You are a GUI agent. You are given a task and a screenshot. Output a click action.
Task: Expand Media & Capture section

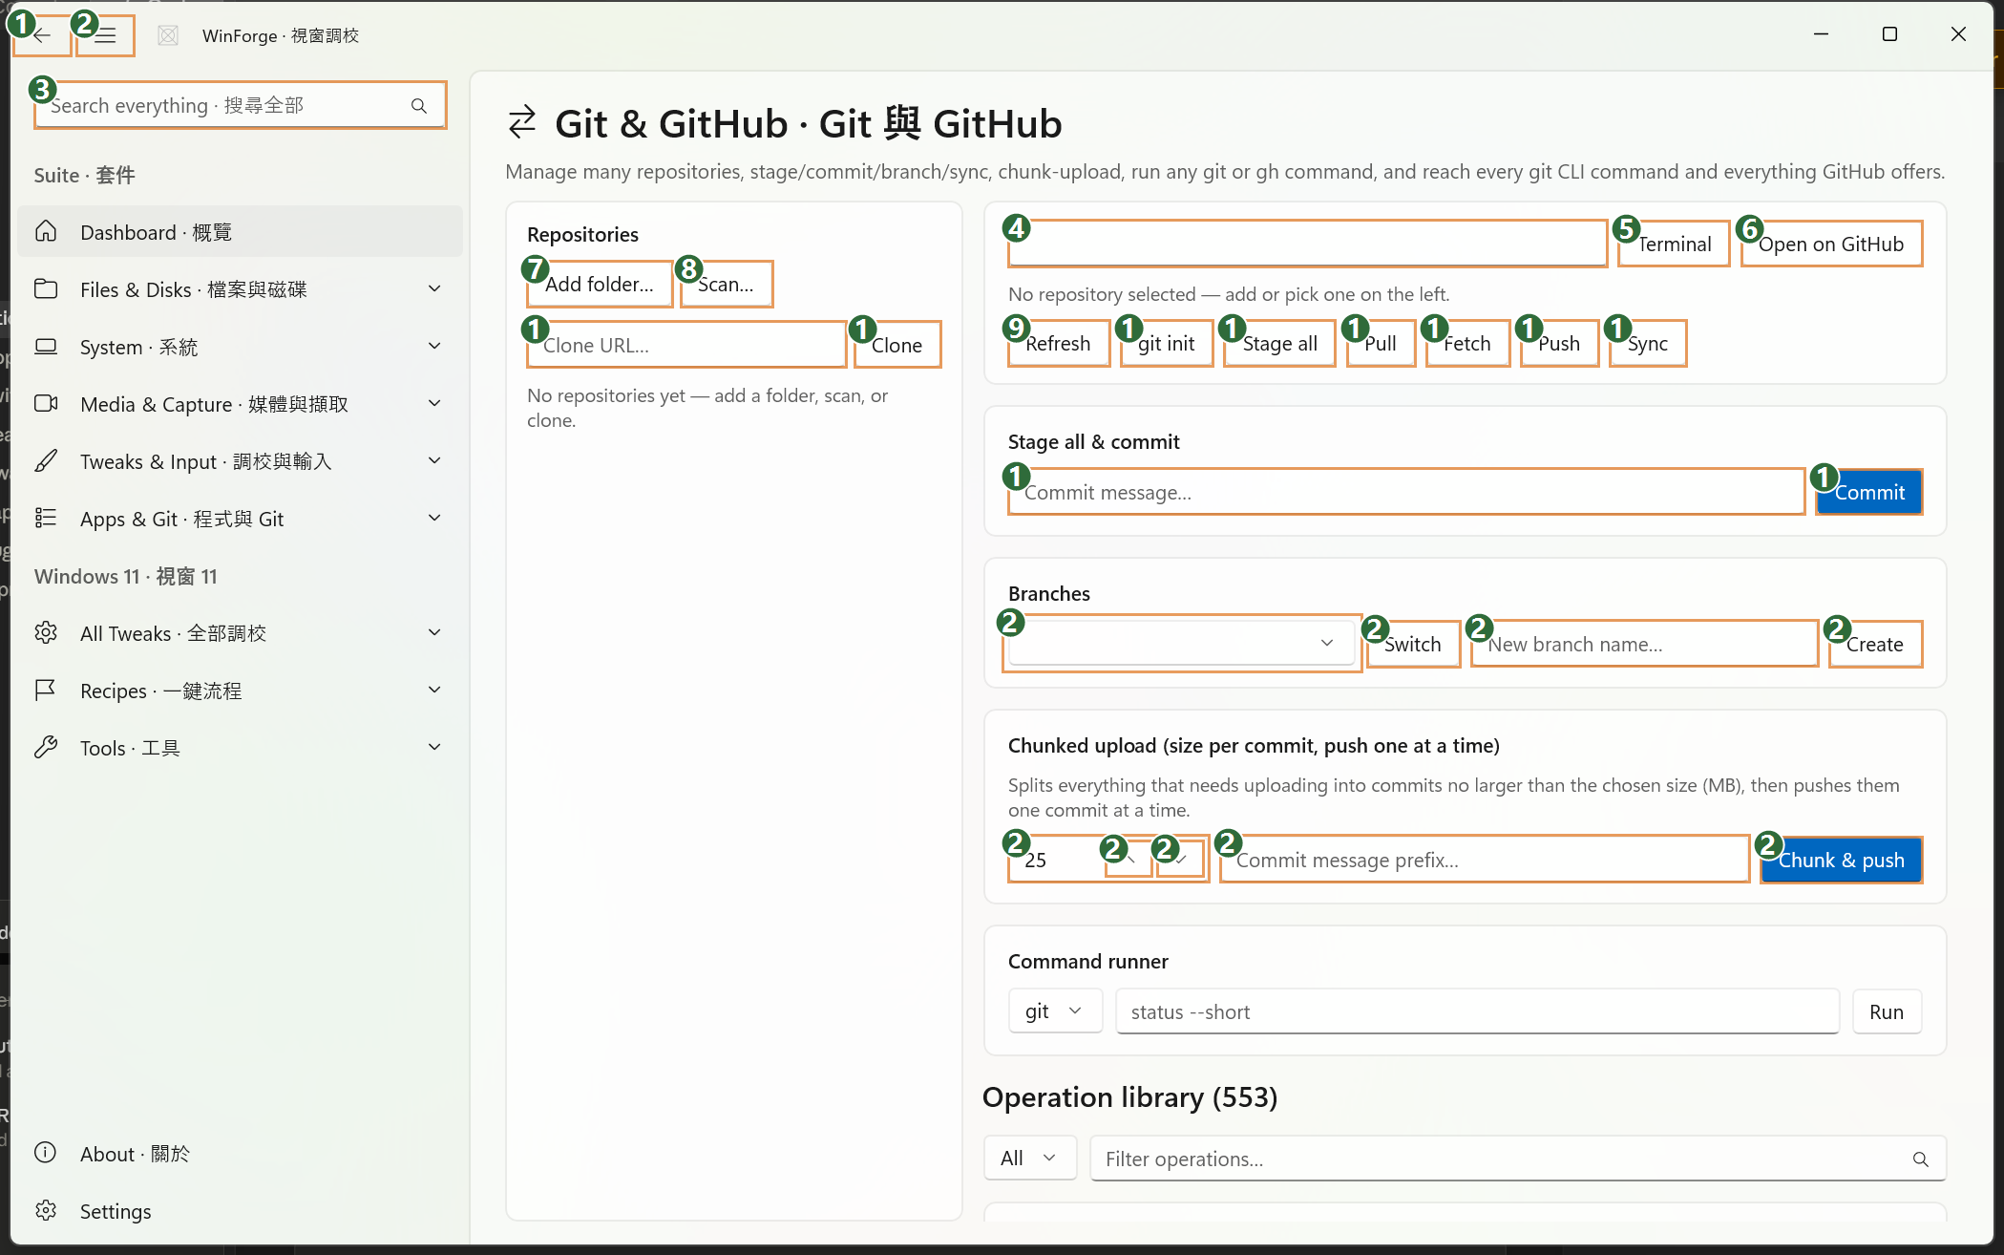(x=434, y=403)
